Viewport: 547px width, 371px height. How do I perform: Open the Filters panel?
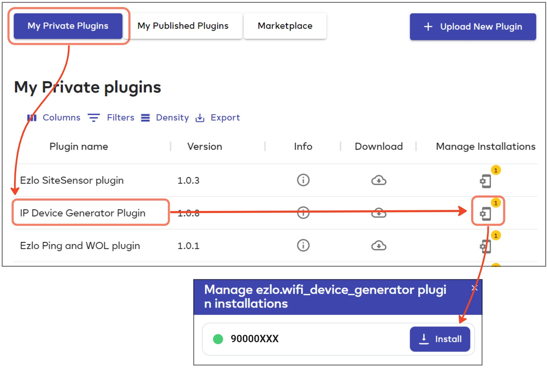[x=111, y=118]
